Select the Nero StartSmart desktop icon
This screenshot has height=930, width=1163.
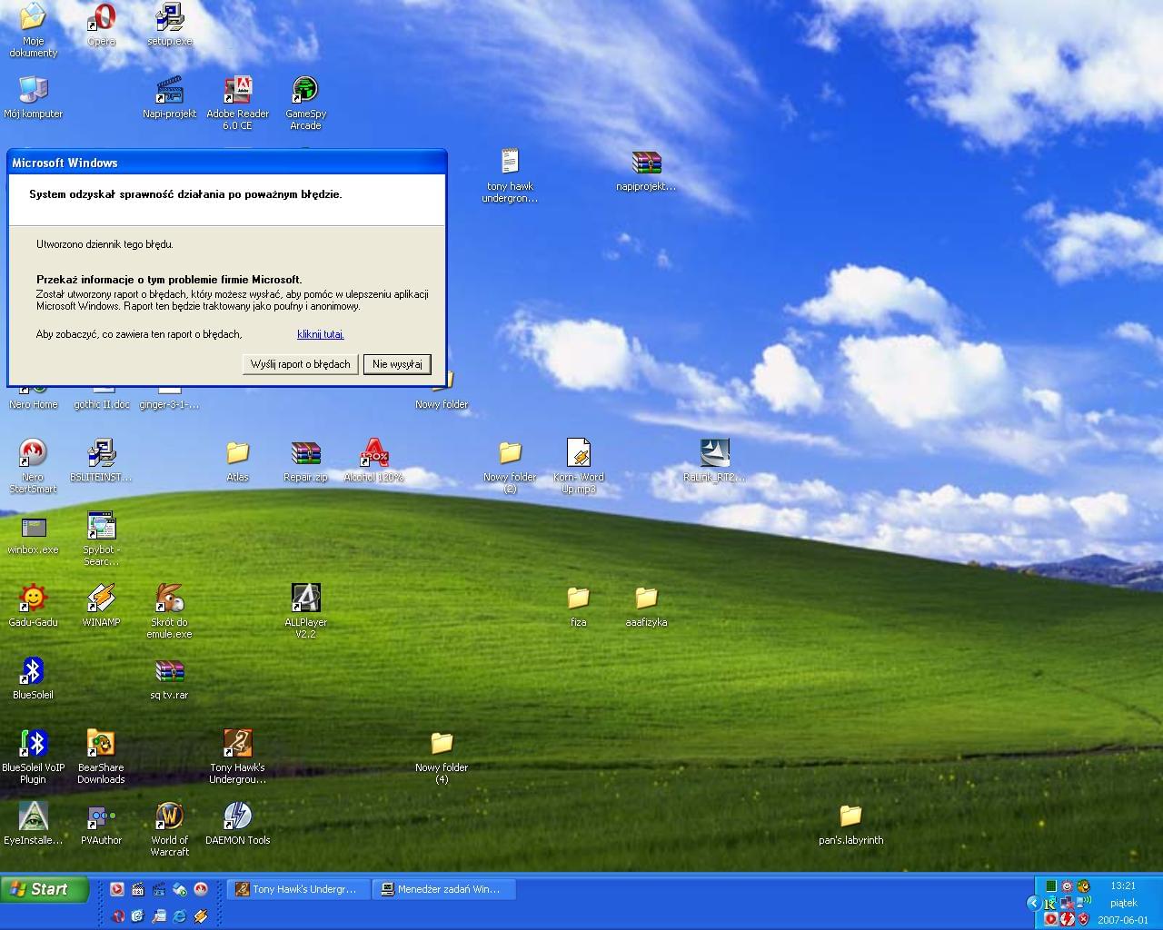pyautogui.click(x=33, y=466)
